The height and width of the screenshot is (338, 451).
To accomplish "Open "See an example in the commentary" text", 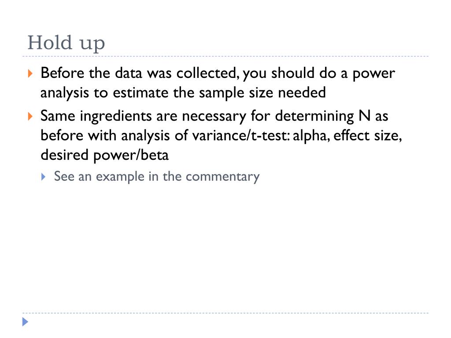I will (157, 176).
